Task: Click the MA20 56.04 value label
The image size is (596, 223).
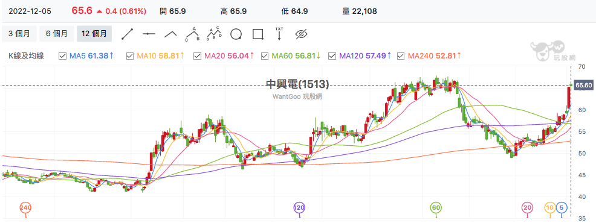Action: (229, 56)
